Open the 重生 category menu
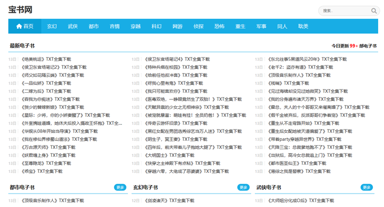Screen dimensions: 384x207 240,26
